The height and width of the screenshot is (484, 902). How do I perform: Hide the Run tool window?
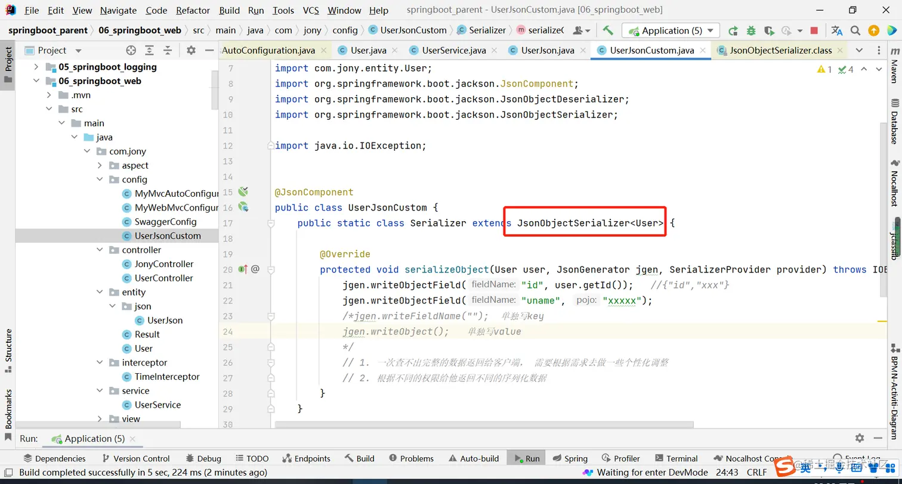[878, 438]
